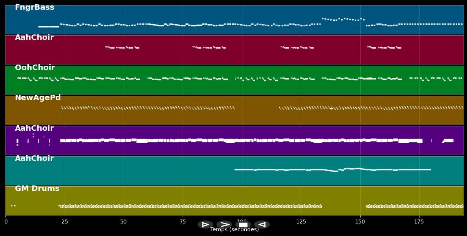Viewport: 467px width, 236px height.
Task: Select the AahChoir label on maroon track
Action: 34,38
